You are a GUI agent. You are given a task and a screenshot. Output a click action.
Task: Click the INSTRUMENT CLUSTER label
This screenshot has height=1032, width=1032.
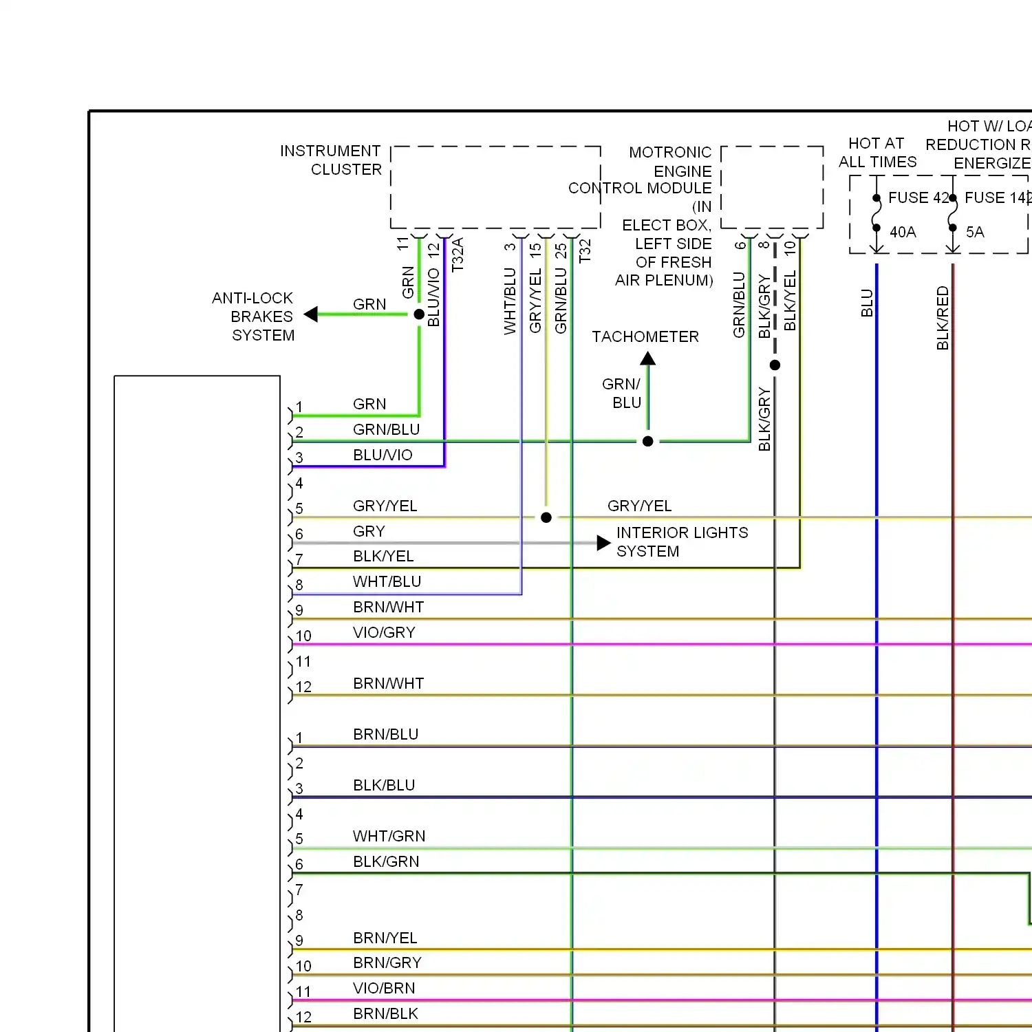click(330, 160)
